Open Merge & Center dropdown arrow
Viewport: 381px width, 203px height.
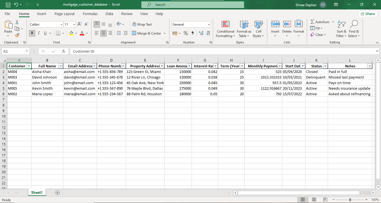point(165,33)
